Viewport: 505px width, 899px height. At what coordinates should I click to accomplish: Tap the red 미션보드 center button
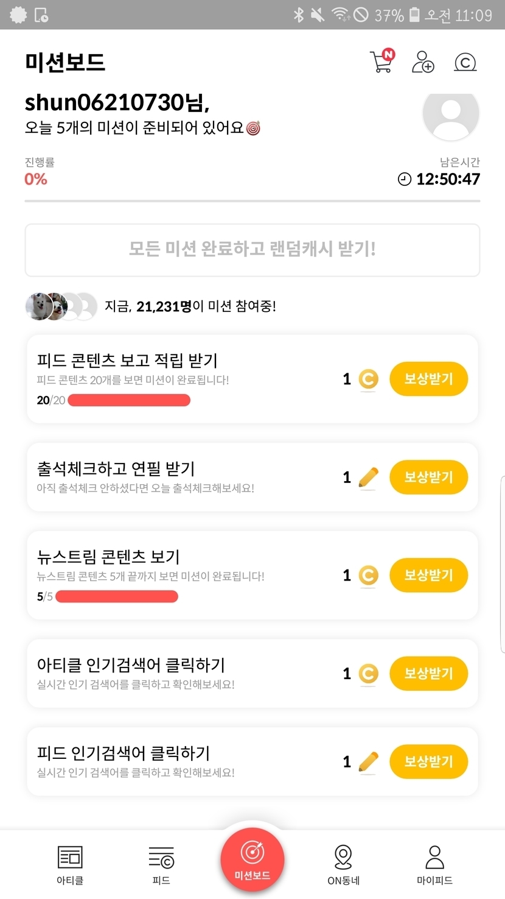click(x=252, y=859)
